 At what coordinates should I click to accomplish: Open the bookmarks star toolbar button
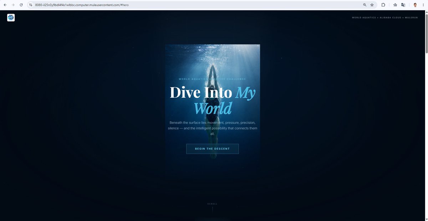click(x=395, y=5)
